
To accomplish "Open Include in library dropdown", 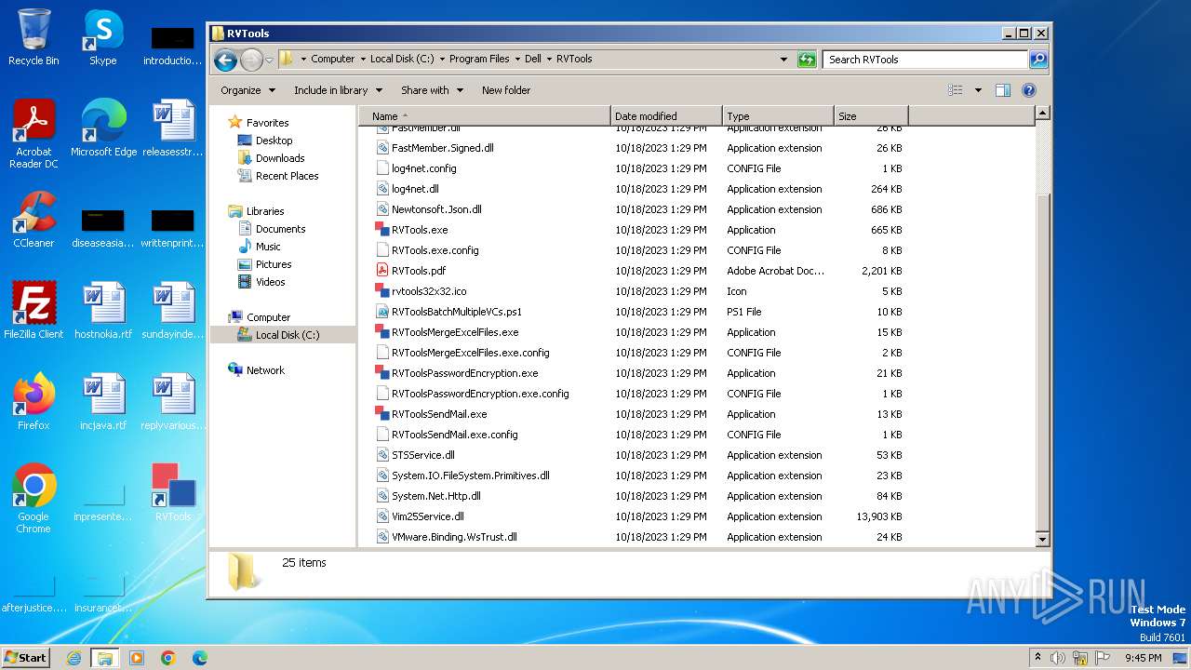I will point(338,90).
